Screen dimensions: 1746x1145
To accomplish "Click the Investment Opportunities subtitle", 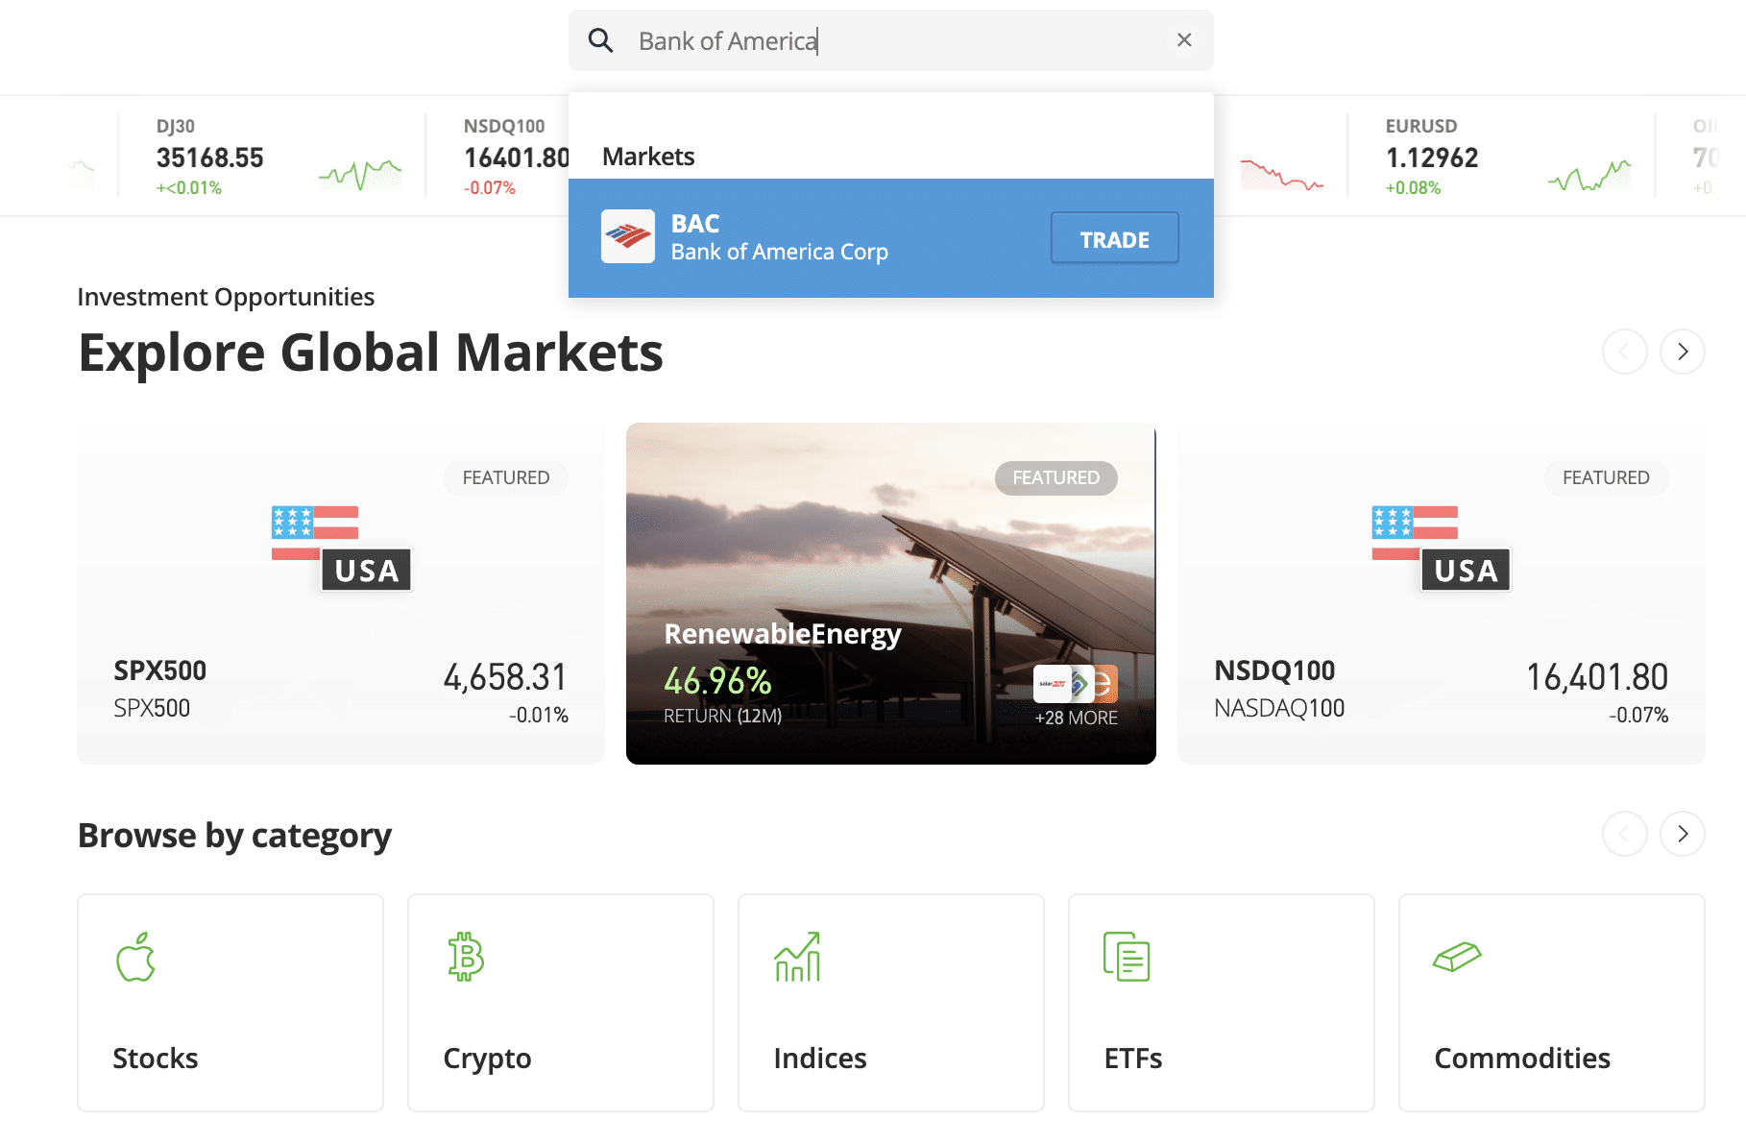I will [x=226, y=297].
